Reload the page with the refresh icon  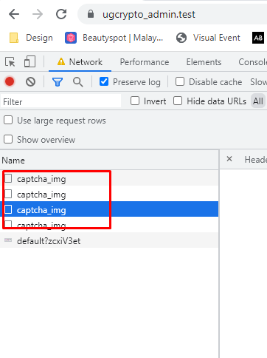61,14
